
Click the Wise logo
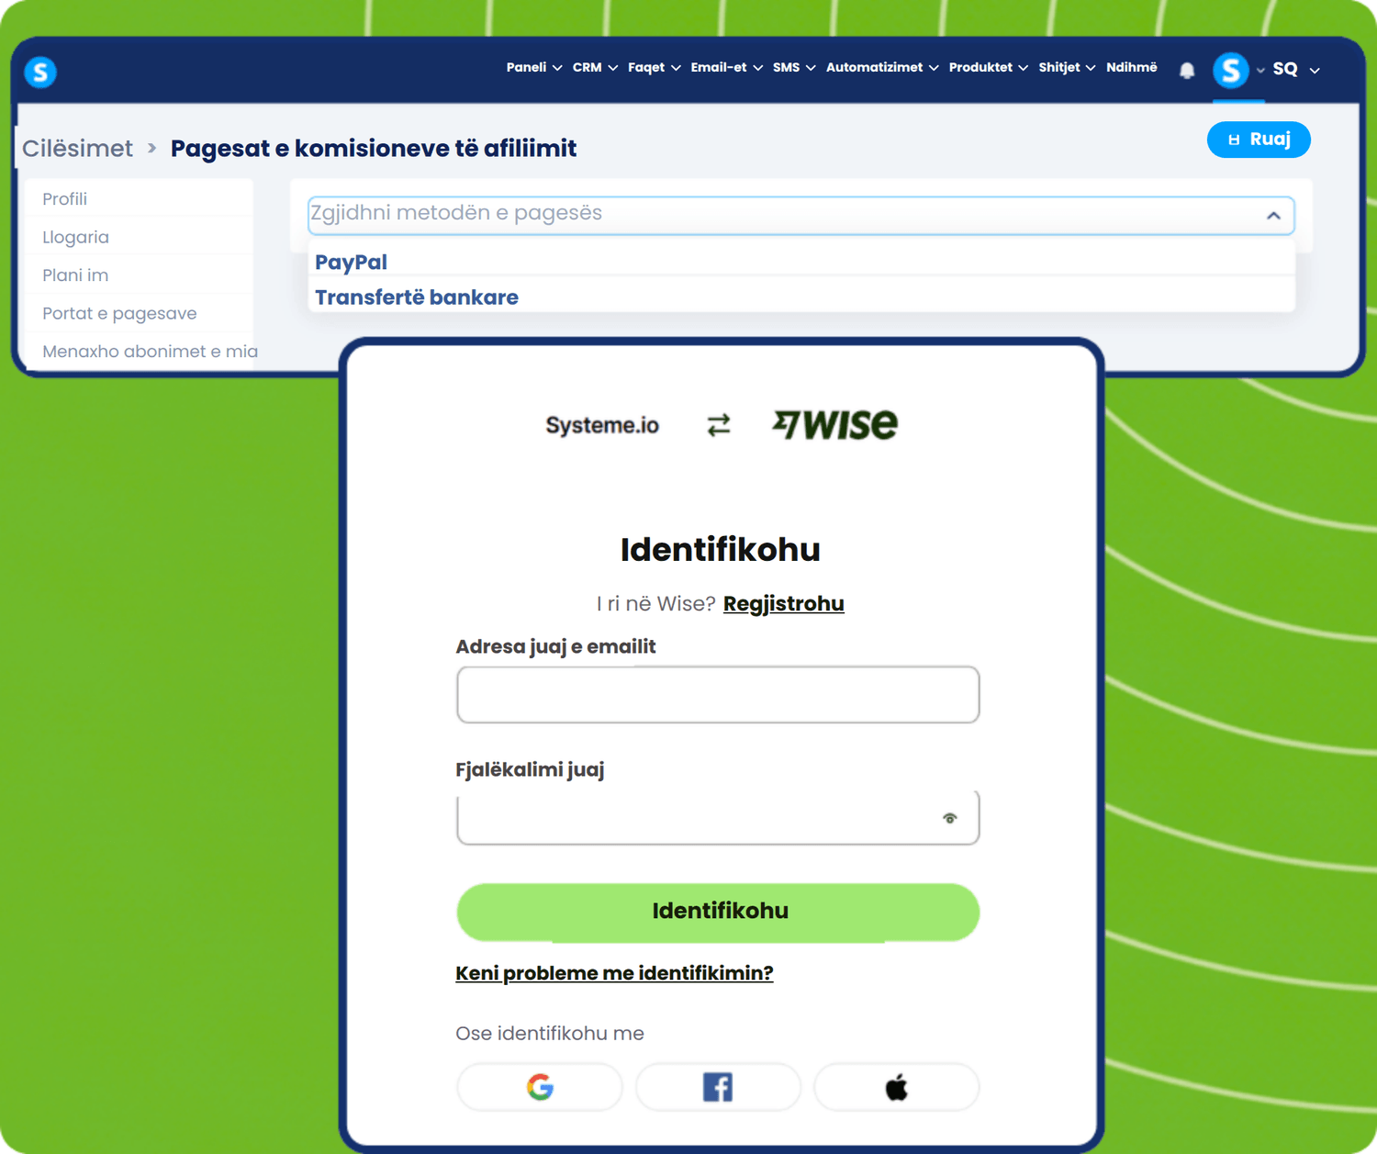835,424
